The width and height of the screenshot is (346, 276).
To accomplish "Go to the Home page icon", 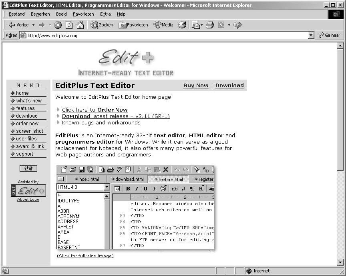I will coord(80,25).
